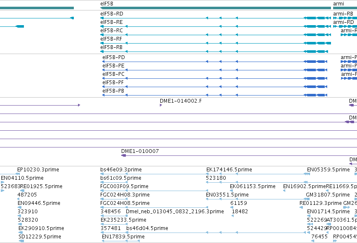Select Dmel_neb_013045_0832_2196.3prime EST

tap(175, 212)
